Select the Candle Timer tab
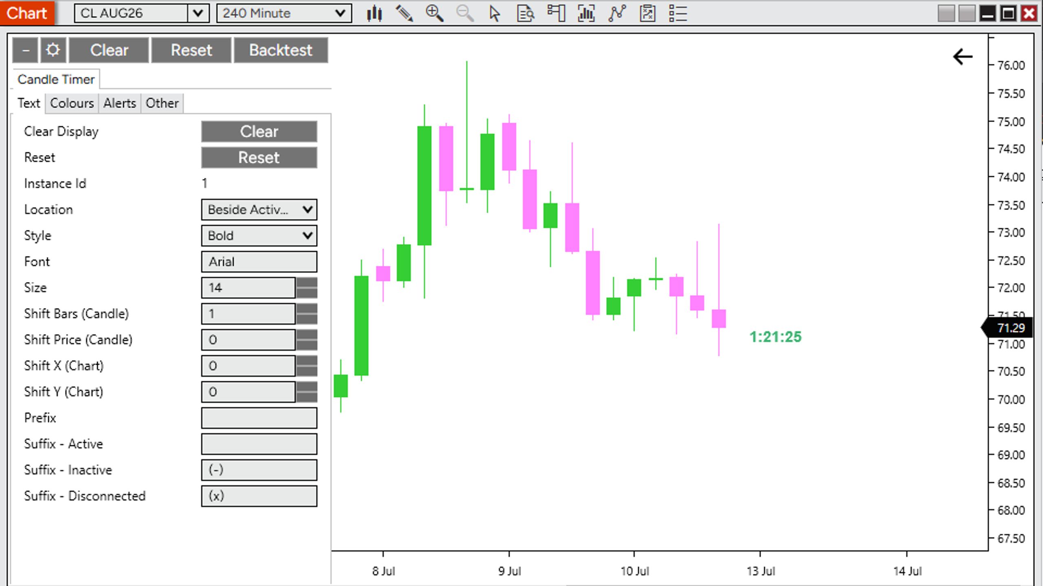Viewport: 1043px width, 586px height. pyautogui.click(x=56, y=79)
